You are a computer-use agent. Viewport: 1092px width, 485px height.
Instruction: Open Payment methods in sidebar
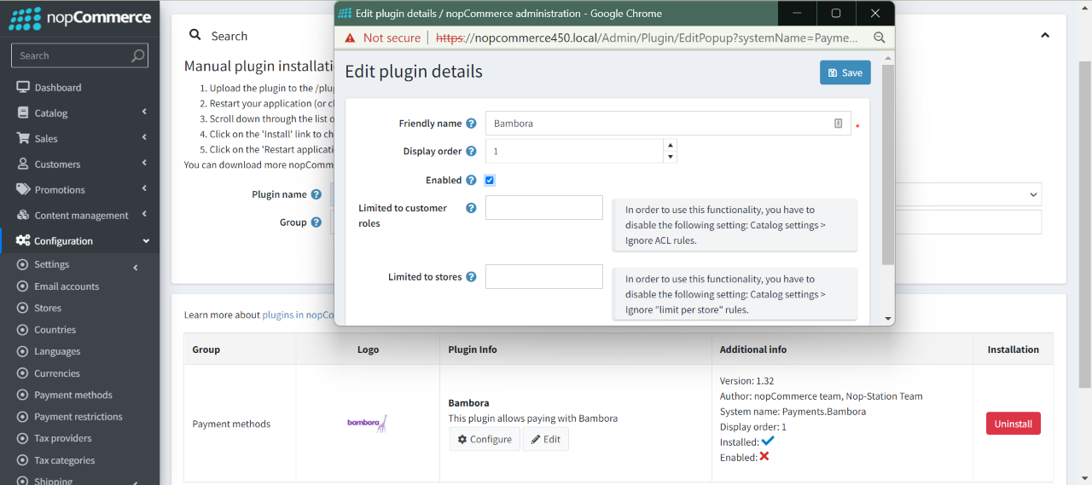(x=73, y=396)
